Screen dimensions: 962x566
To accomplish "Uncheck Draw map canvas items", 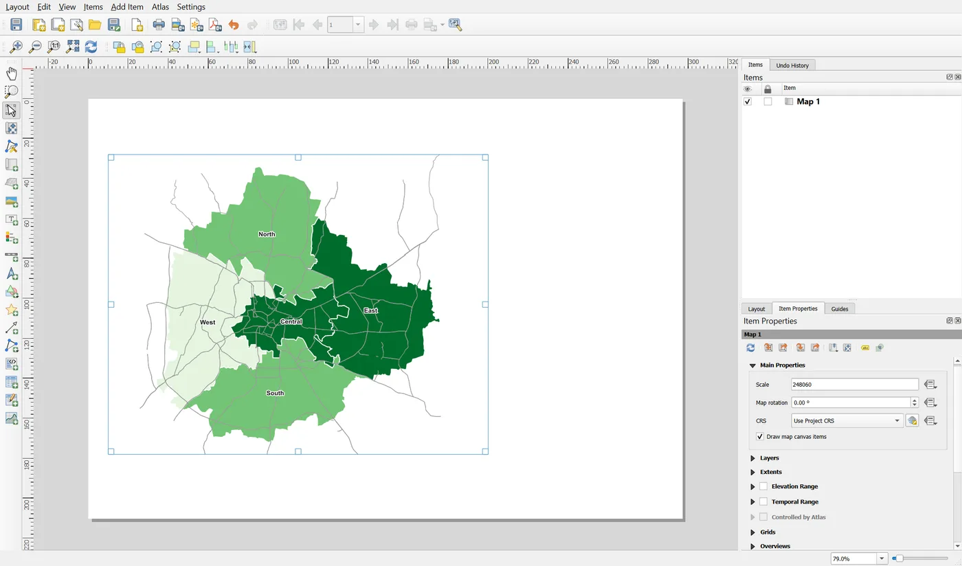I will pyautogui.click(x=760, y=437).
